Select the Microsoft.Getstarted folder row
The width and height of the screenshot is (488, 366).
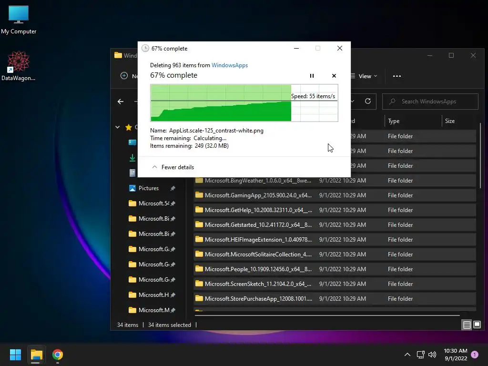tap(335, 225)
